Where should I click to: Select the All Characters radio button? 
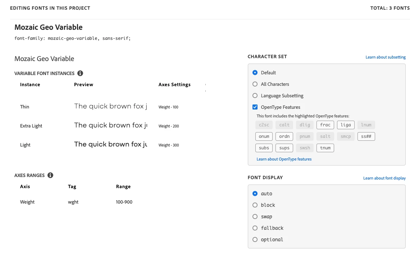click(255, 84)
